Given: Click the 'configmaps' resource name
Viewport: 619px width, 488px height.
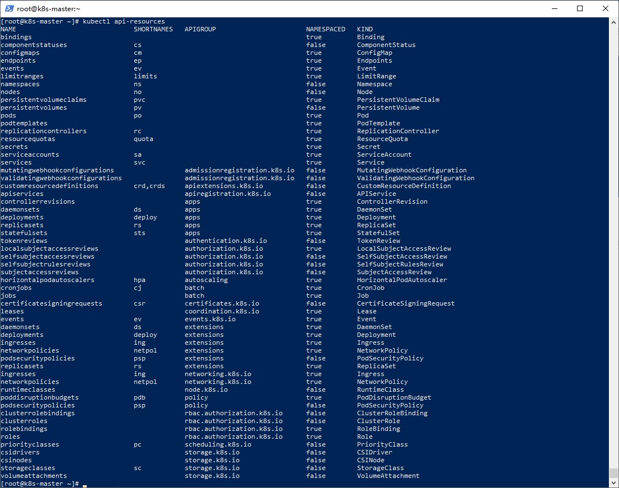Looking at the screenshot, I should coord(20,53).
